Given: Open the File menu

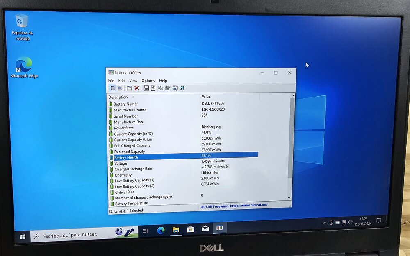Looking at the screenshot, I should pyautogui.click(x=111, y=80).
